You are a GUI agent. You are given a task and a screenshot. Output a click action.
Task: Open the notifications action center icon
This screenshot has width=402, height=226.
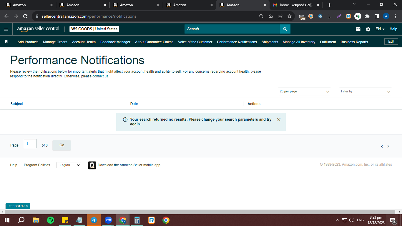click(x=393, y=220)
